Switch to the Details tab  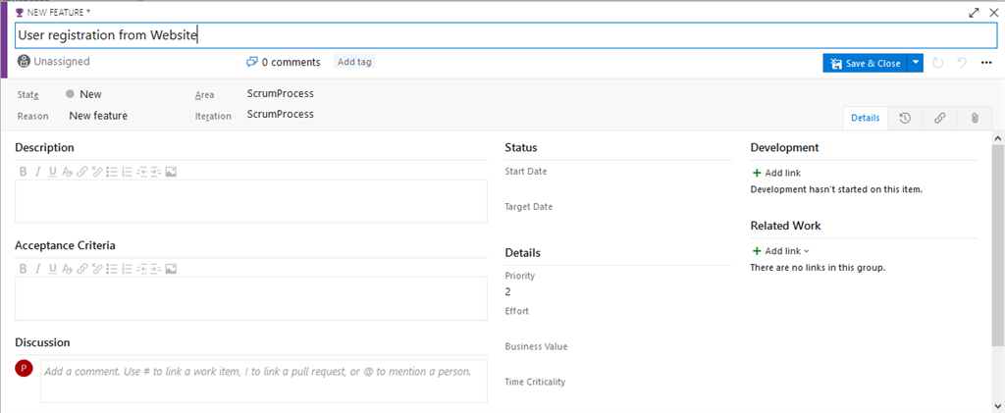(x=865, y=118)
